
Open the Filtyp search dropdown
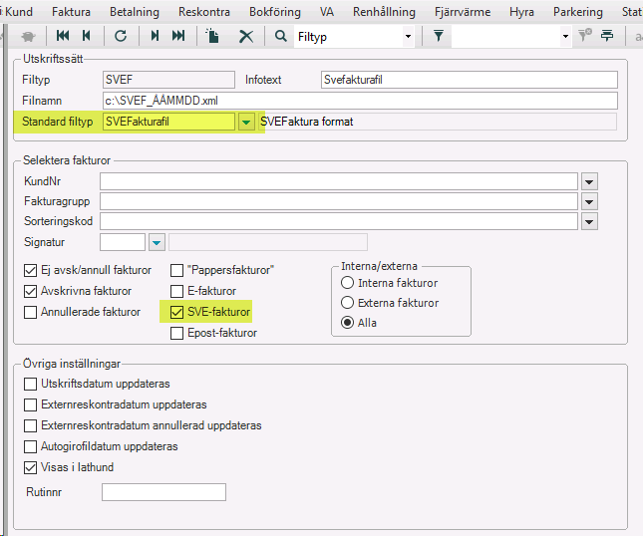(407, 36)
